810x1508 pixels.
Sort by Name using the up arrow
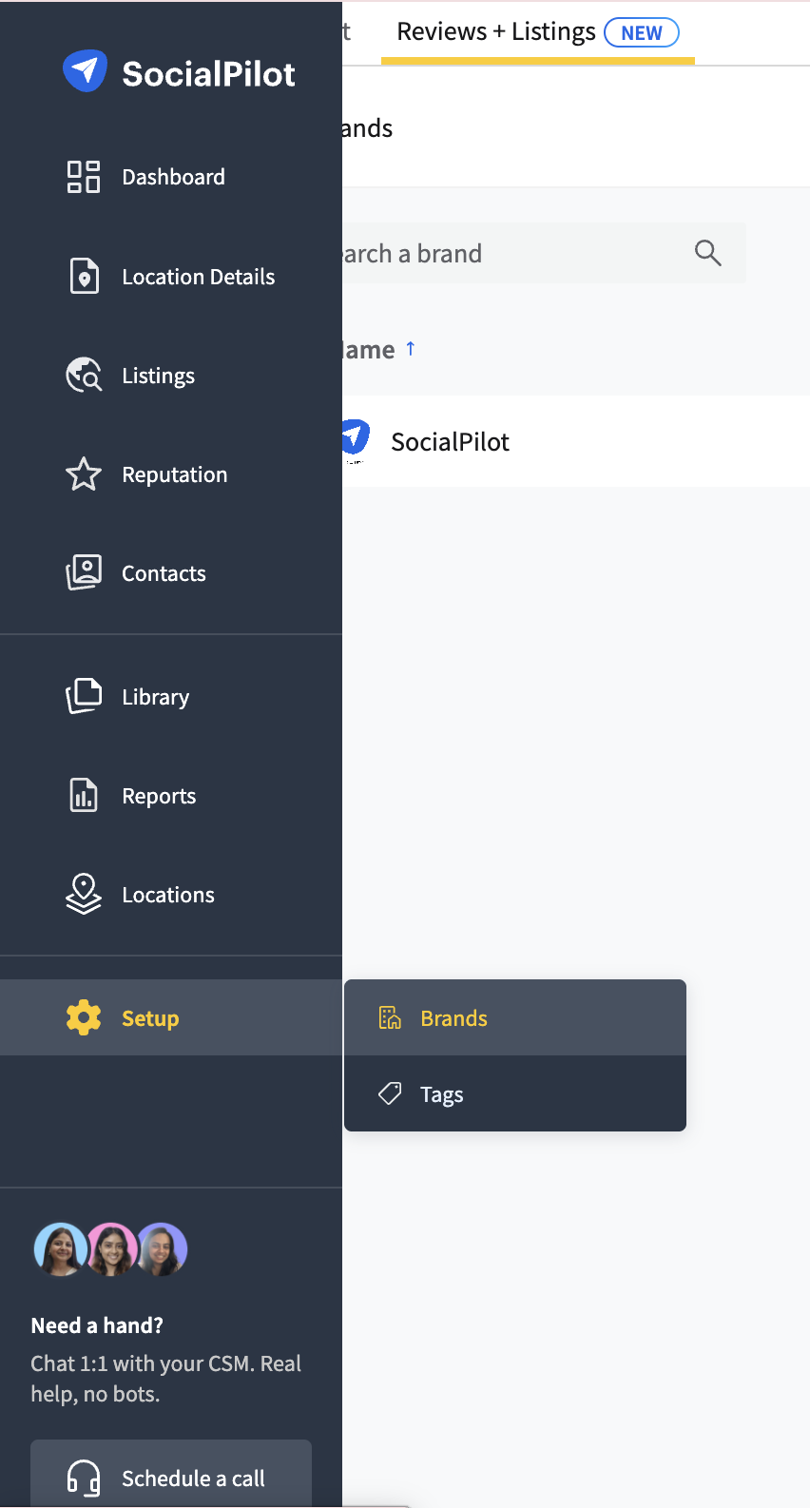click(x=411, y=348)
